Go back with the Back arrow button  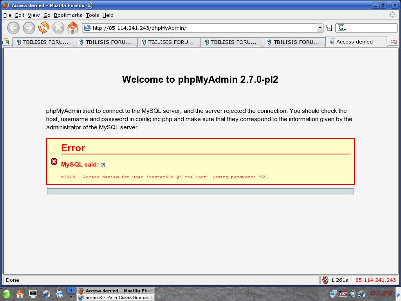tap(13, 28)
